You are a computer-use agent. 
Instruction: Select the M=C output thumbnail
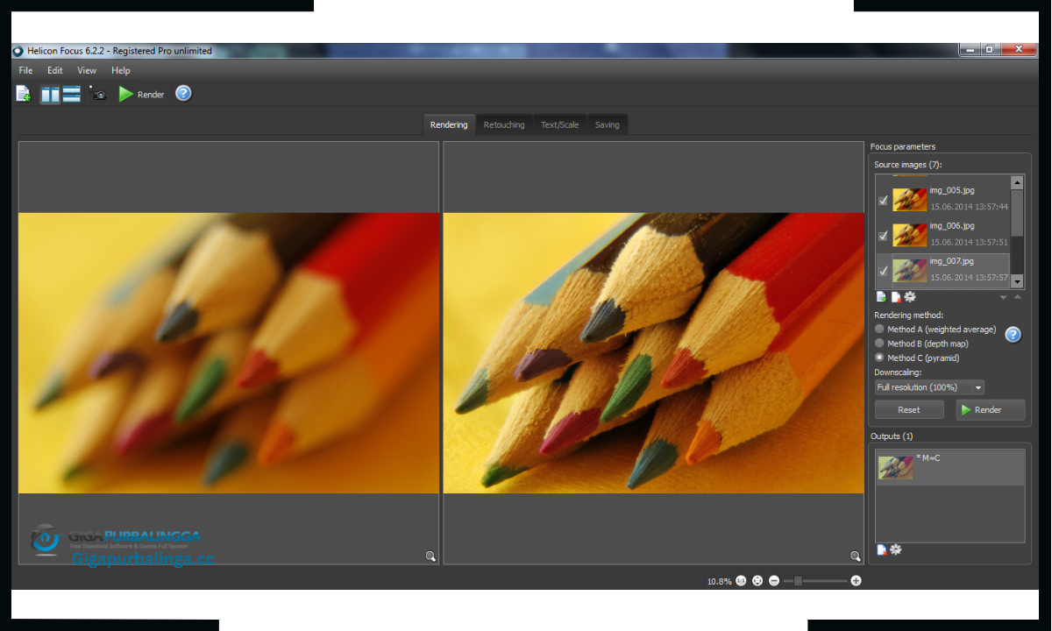896,467
